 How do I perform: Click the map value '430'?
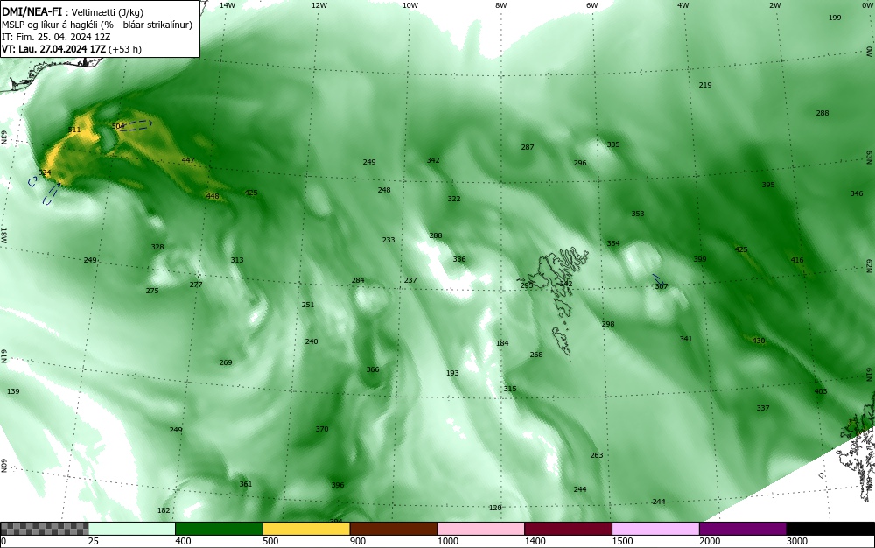click(759, 341)
